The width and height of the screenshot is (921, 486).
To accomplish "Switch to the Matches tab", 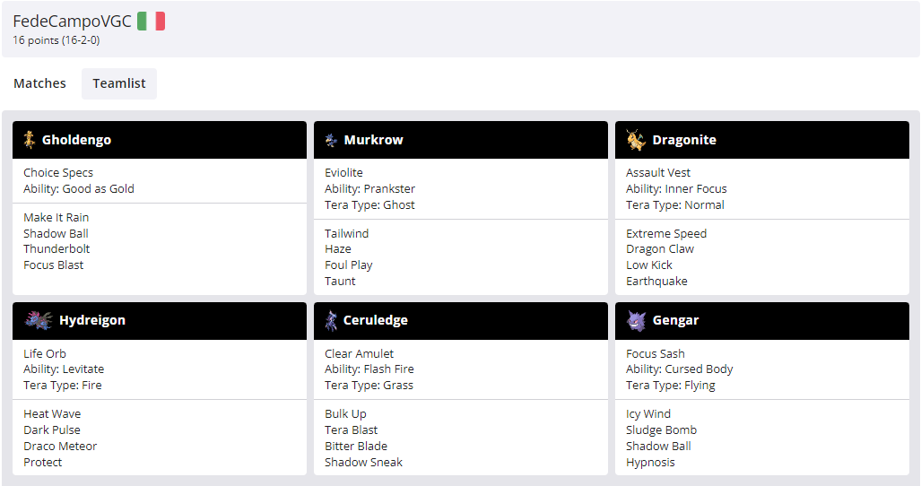I will [x=40, y=83].
